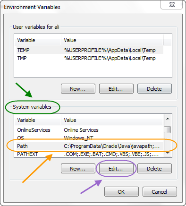Select the PATHEXT system variable
Screen dimensions: 186x206
(x=89, y=154)
